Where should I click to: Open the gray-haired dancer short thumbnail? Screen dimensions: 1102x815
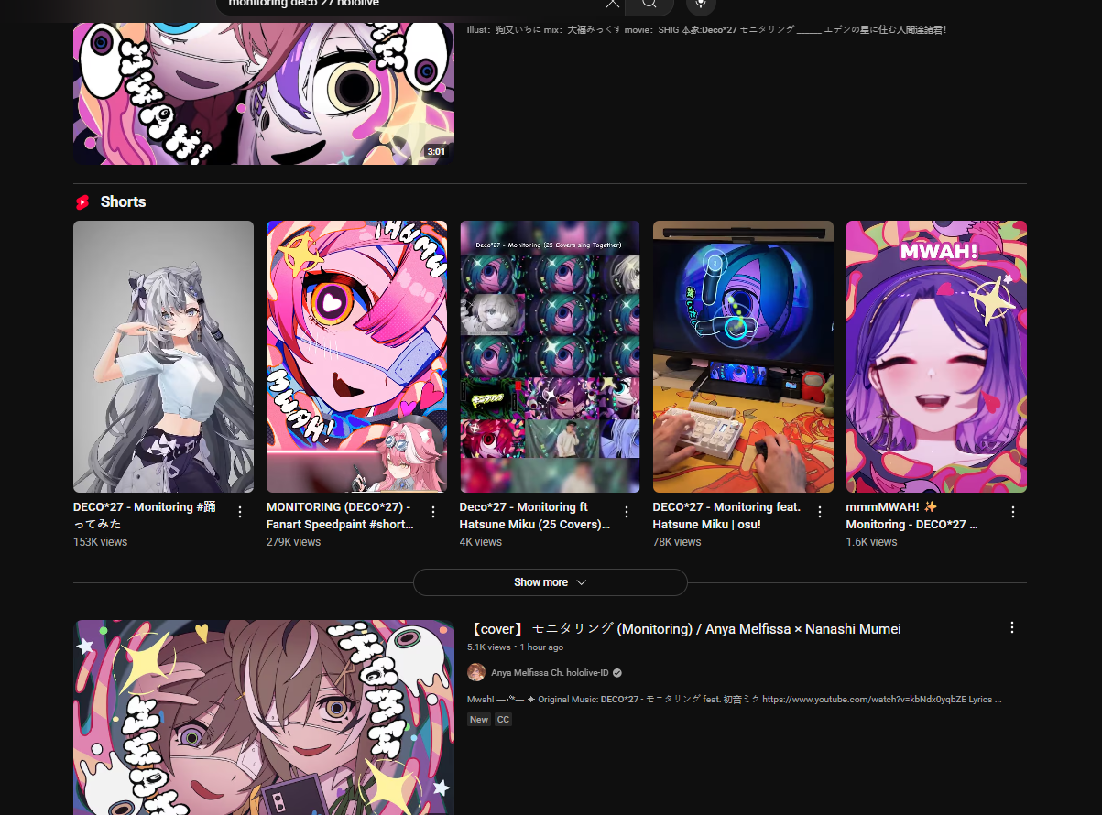pyautogui.click(x=163, y=356)
